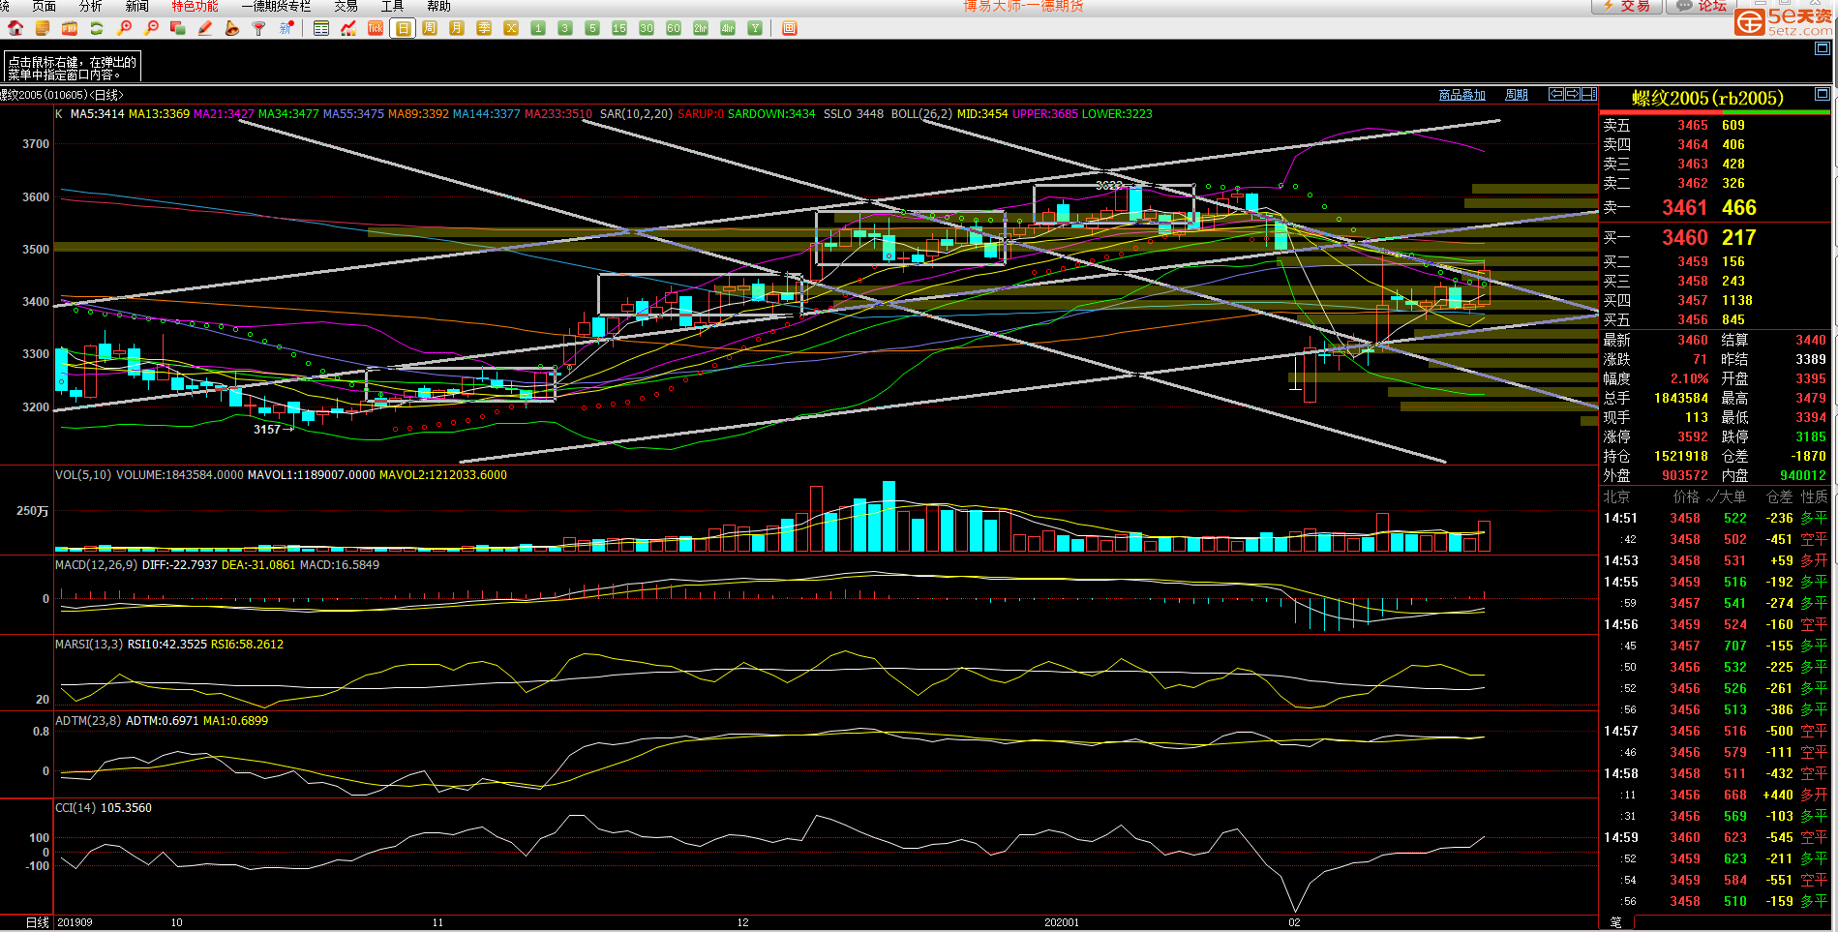Open the 工具 menu
This screenshot has height=932, width=1838.
coord(392,6)
